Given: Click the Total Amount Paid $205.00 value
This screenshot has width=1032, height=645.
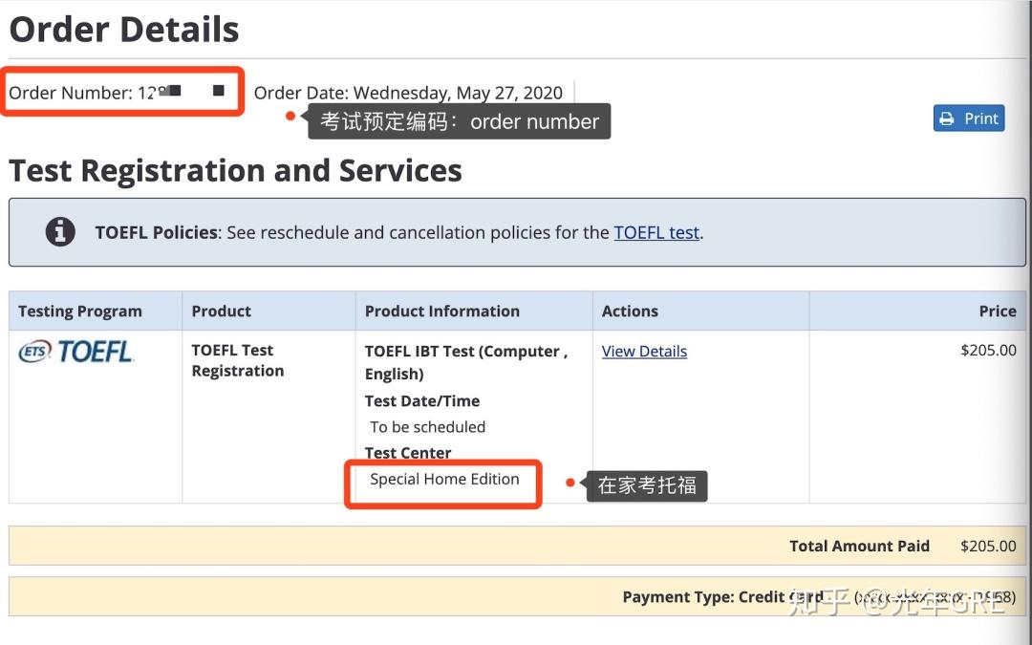Looking at the screenshot, I should pyautogui.click(x=988, y=547).
